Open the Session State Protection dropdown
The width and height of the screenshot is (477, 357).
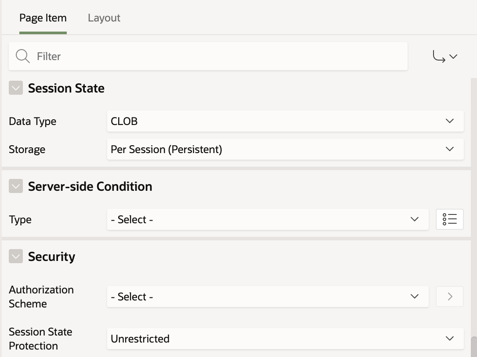point(285,339)
